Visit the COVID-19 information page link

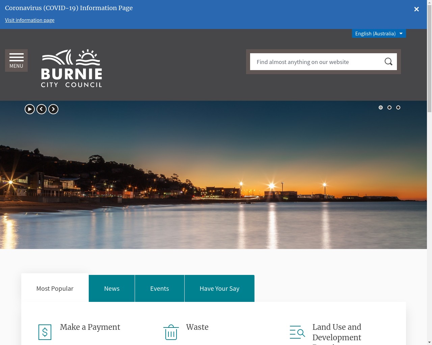tap(30, 20)
